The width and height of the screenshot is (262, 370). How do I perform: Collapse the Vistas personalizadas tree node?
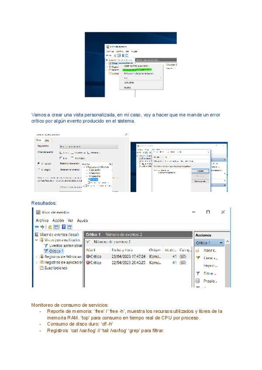37,240
